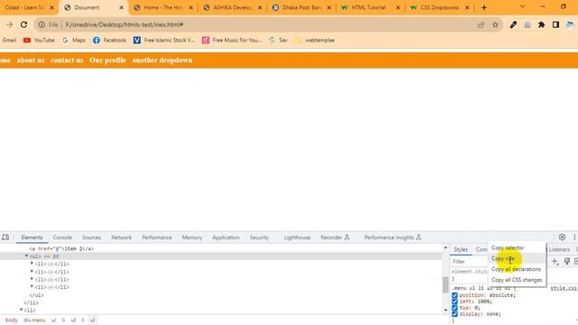
Task: Open the Facebook bookmark
Action: pyautogui.click(x=109, y=40)
